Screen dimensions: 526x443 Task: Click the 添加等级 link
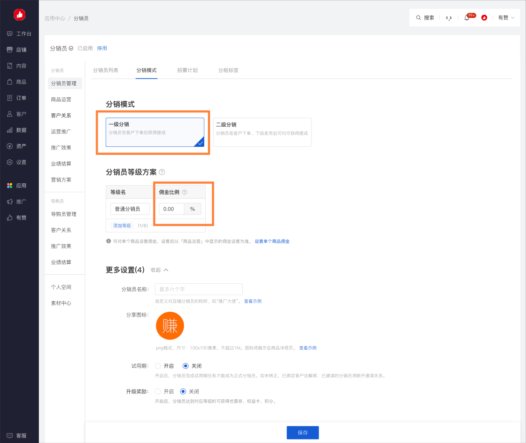(122, 226)
